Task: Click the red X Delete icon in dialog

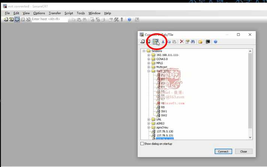Action: coord(182,41)
